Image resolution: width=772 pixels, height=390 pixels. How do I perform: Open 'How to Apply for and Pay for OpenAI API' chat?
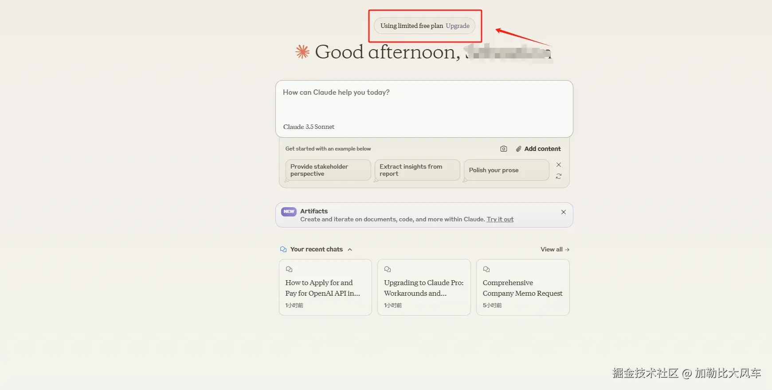click(325, 287)
